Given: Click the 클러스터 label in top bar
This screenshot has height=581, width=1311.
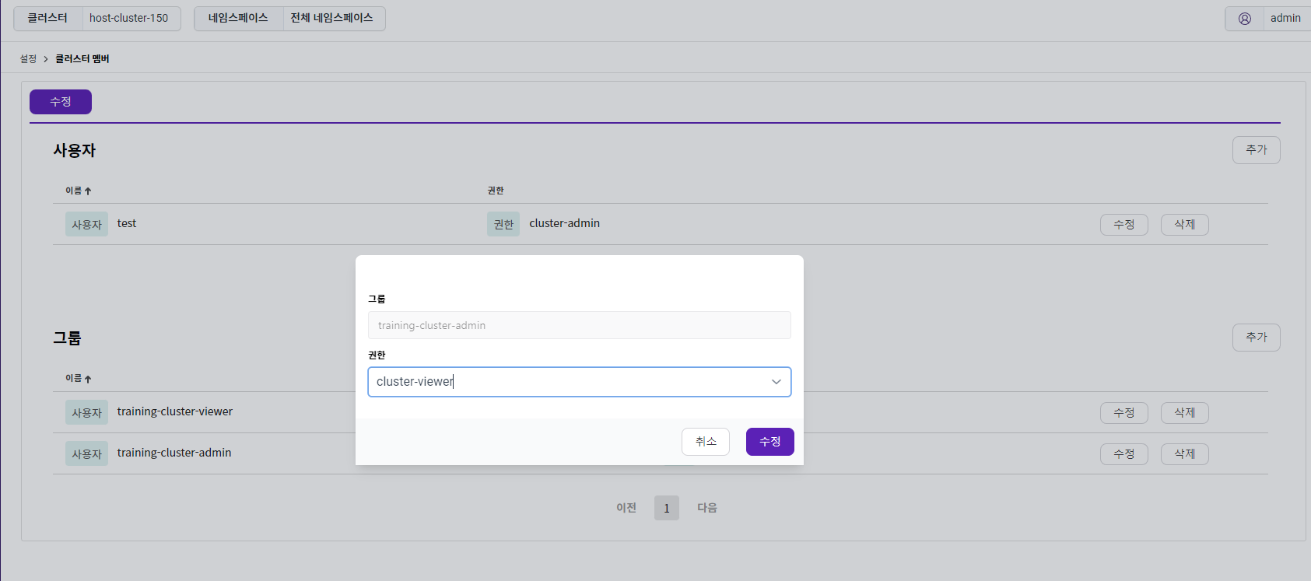Looking at the screenshot, I should pos(47,19).
